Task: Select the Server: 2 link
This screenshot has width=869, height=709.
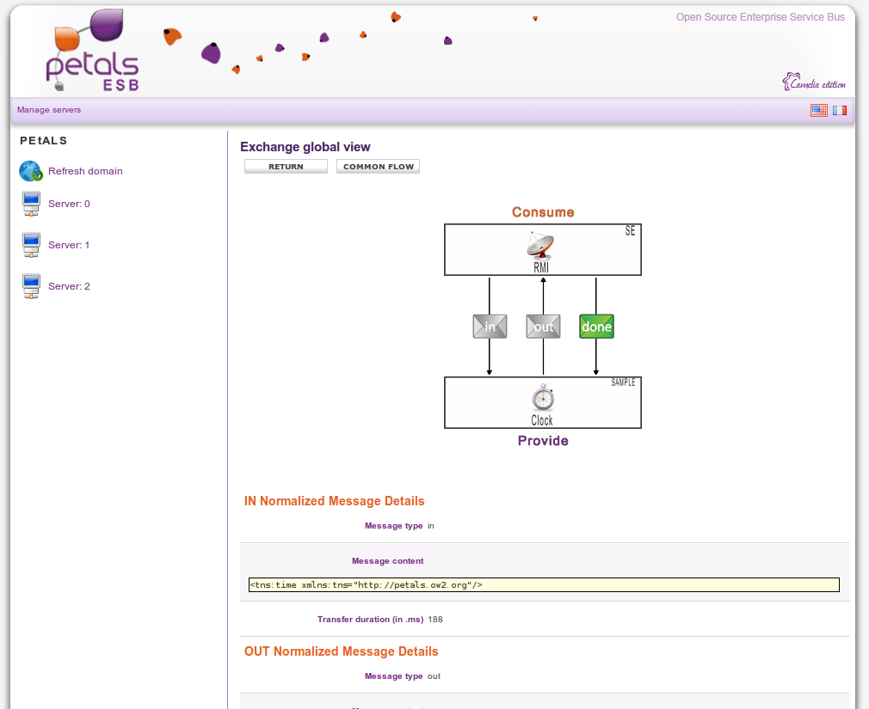Action: point(69,286)
